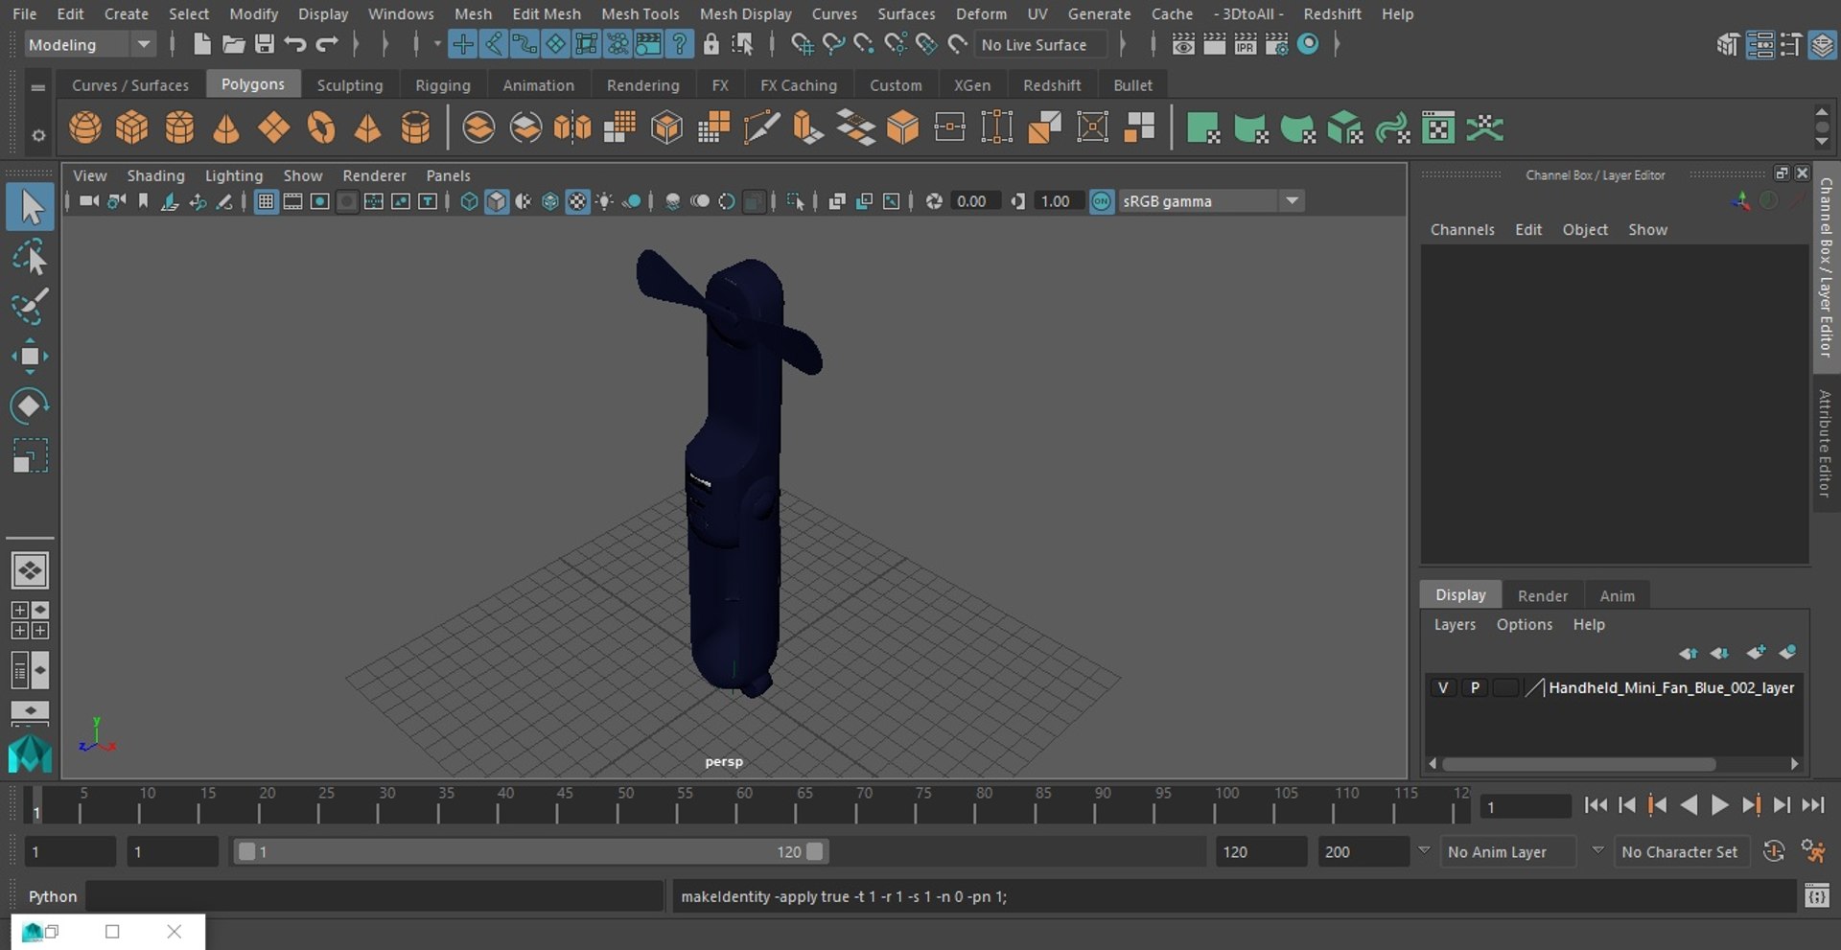Click the layer editor horizontal scrollbar
Screen dimensions: 1841x950
point(1578,764)
